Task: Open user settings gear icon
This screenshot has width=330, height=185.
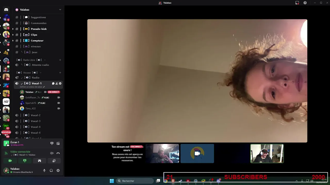Action: pos(58,170)
